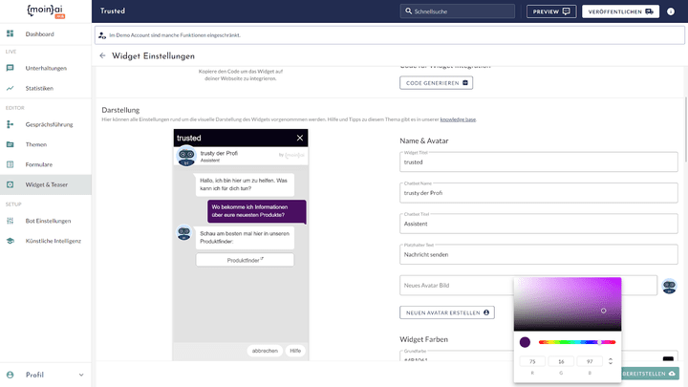Switch the color input mode using the RGB arrows
688x387 pixels.
pos(609,360)
